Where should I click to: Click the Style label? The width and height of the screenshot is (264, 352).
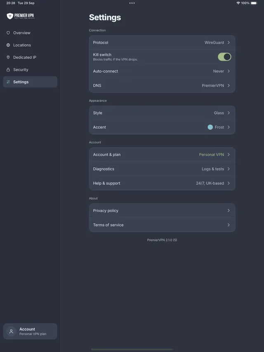(x=97, y=113)
